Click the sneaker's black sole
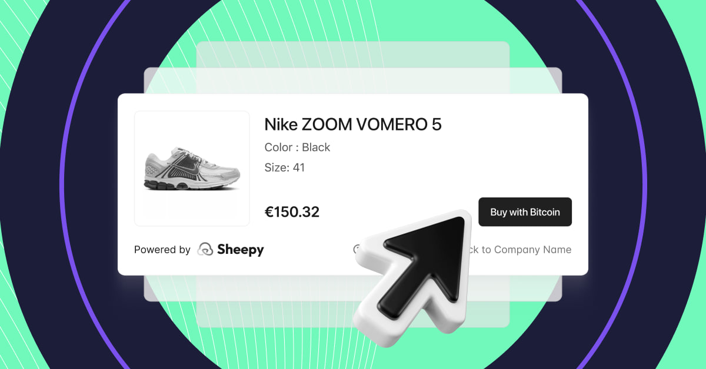 tap(188, 184)
